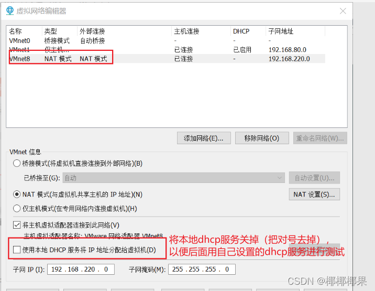Click 添加网络(E)... button

204,138
